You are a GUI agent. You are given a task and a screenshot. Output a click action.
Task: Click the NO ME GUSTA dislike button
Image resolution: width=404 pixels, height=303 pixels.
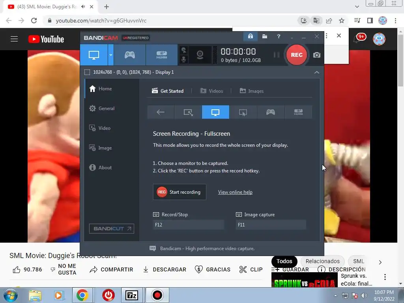pos(64,269)
